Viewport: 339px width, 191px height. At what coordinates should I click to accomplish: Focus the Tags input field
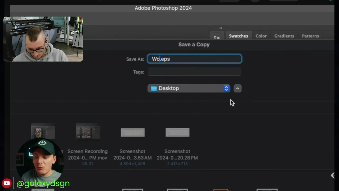(x=195, y=72)
